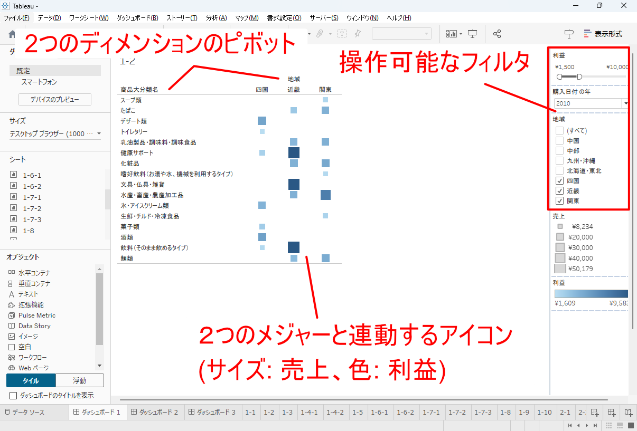Click the new story tab icon

629,413
